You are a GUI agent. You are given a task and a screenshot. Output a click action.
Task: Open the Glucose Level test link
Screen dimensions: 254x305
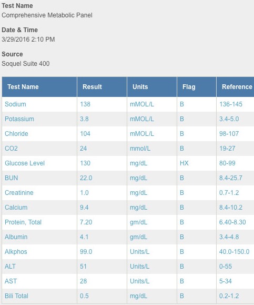pos(25,163)
